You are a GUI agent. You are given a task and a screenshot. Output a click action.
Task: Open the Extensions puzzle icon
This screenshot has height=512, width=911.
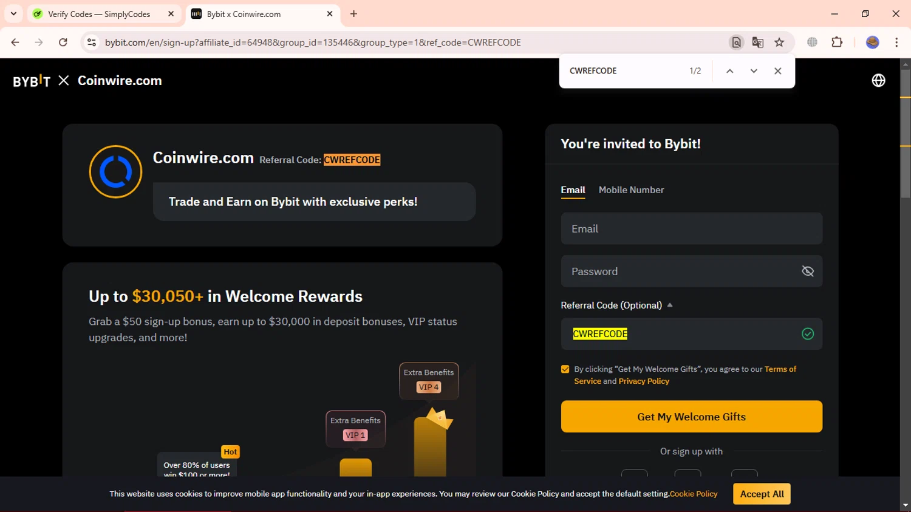[x=837, y=43]
